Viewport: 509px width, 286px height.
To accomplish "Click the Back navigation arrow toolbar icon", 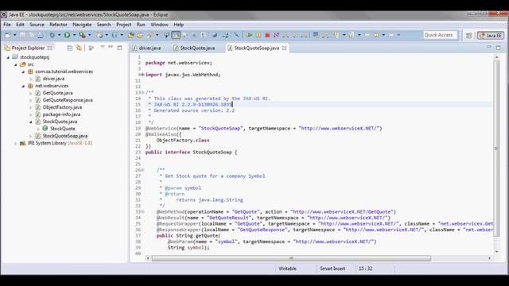I will [x=376, y=35].
